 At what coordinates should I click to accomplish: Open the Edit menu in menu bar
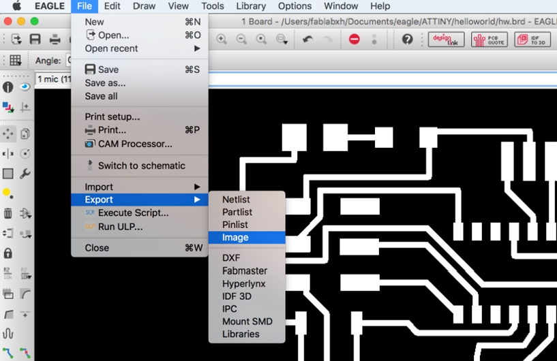point(112,6)
